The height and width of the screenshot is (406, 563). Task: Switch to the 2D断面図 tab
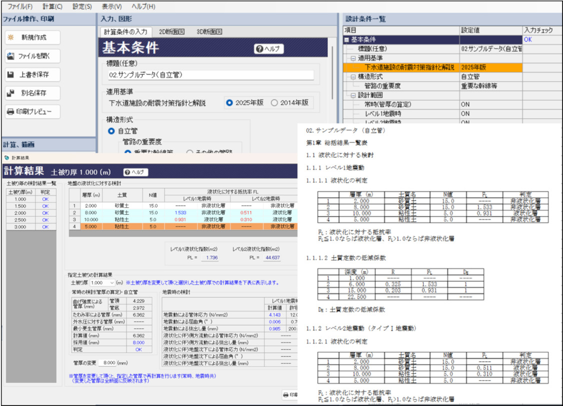pyautogui.click(x=171, y=31)
